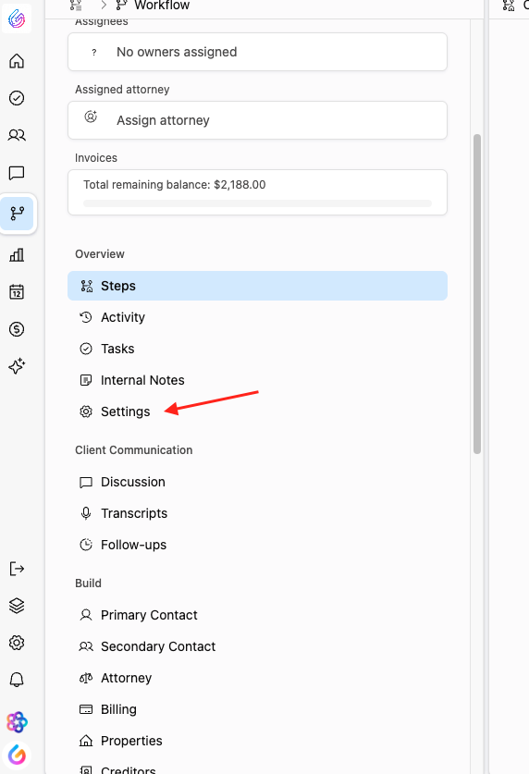
Task: Open the chat messages sidebar icon
Action: pyautogui.click(x=17, y=173)
